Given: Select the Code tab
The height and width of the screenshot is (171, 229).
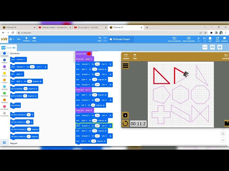Looking at the screenshot, I should (x=8, y=48).
